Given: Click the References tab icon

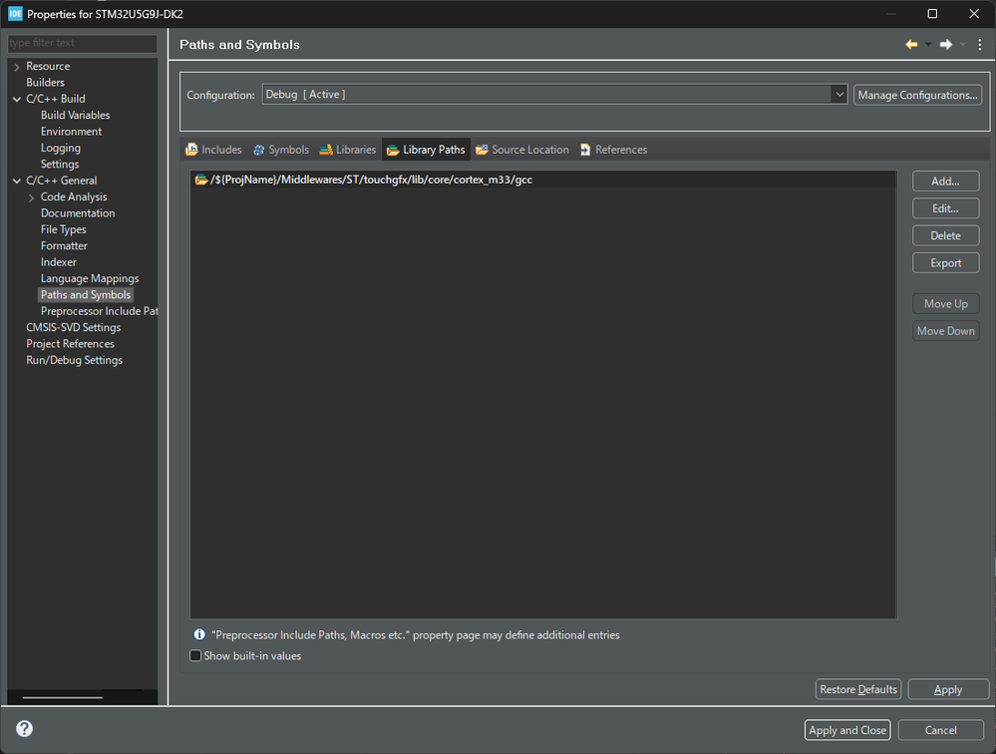Looking at the screenshot, I should click(x=585, y=150).
